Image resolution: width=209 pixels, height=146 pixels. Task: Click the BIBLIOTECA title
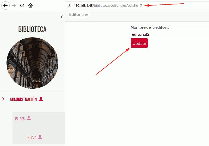coord(32,29)
